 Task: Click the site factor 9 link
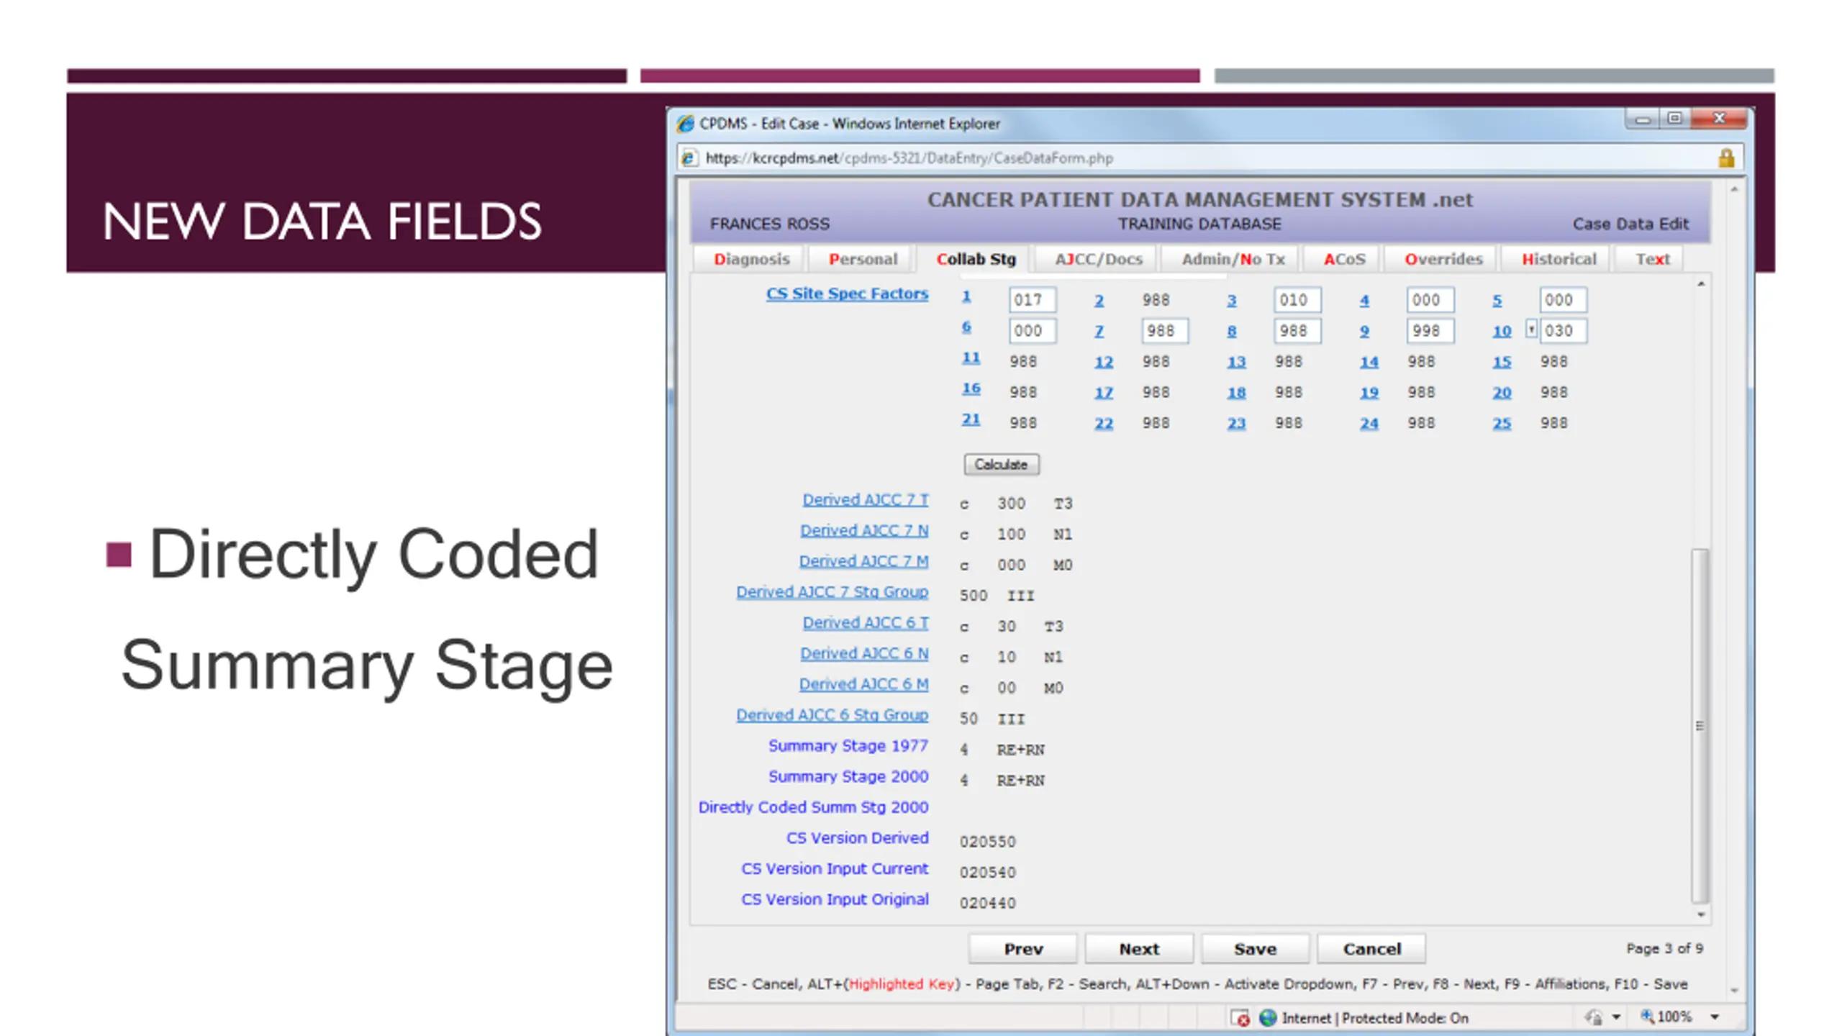(x=1364, y=331)
